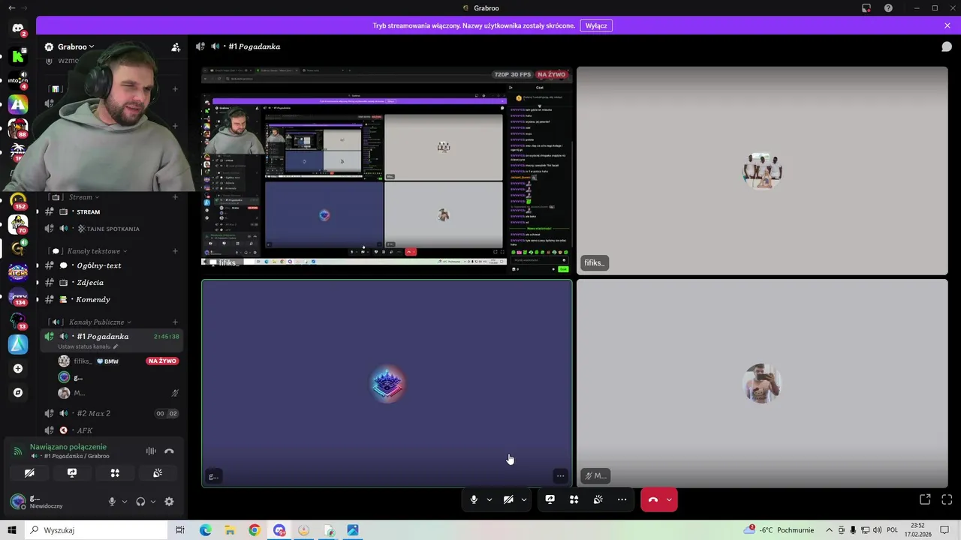This screenshot has width=961, height=540.
Task: Collapse the Stream category
Action: [x=83, y=197]
